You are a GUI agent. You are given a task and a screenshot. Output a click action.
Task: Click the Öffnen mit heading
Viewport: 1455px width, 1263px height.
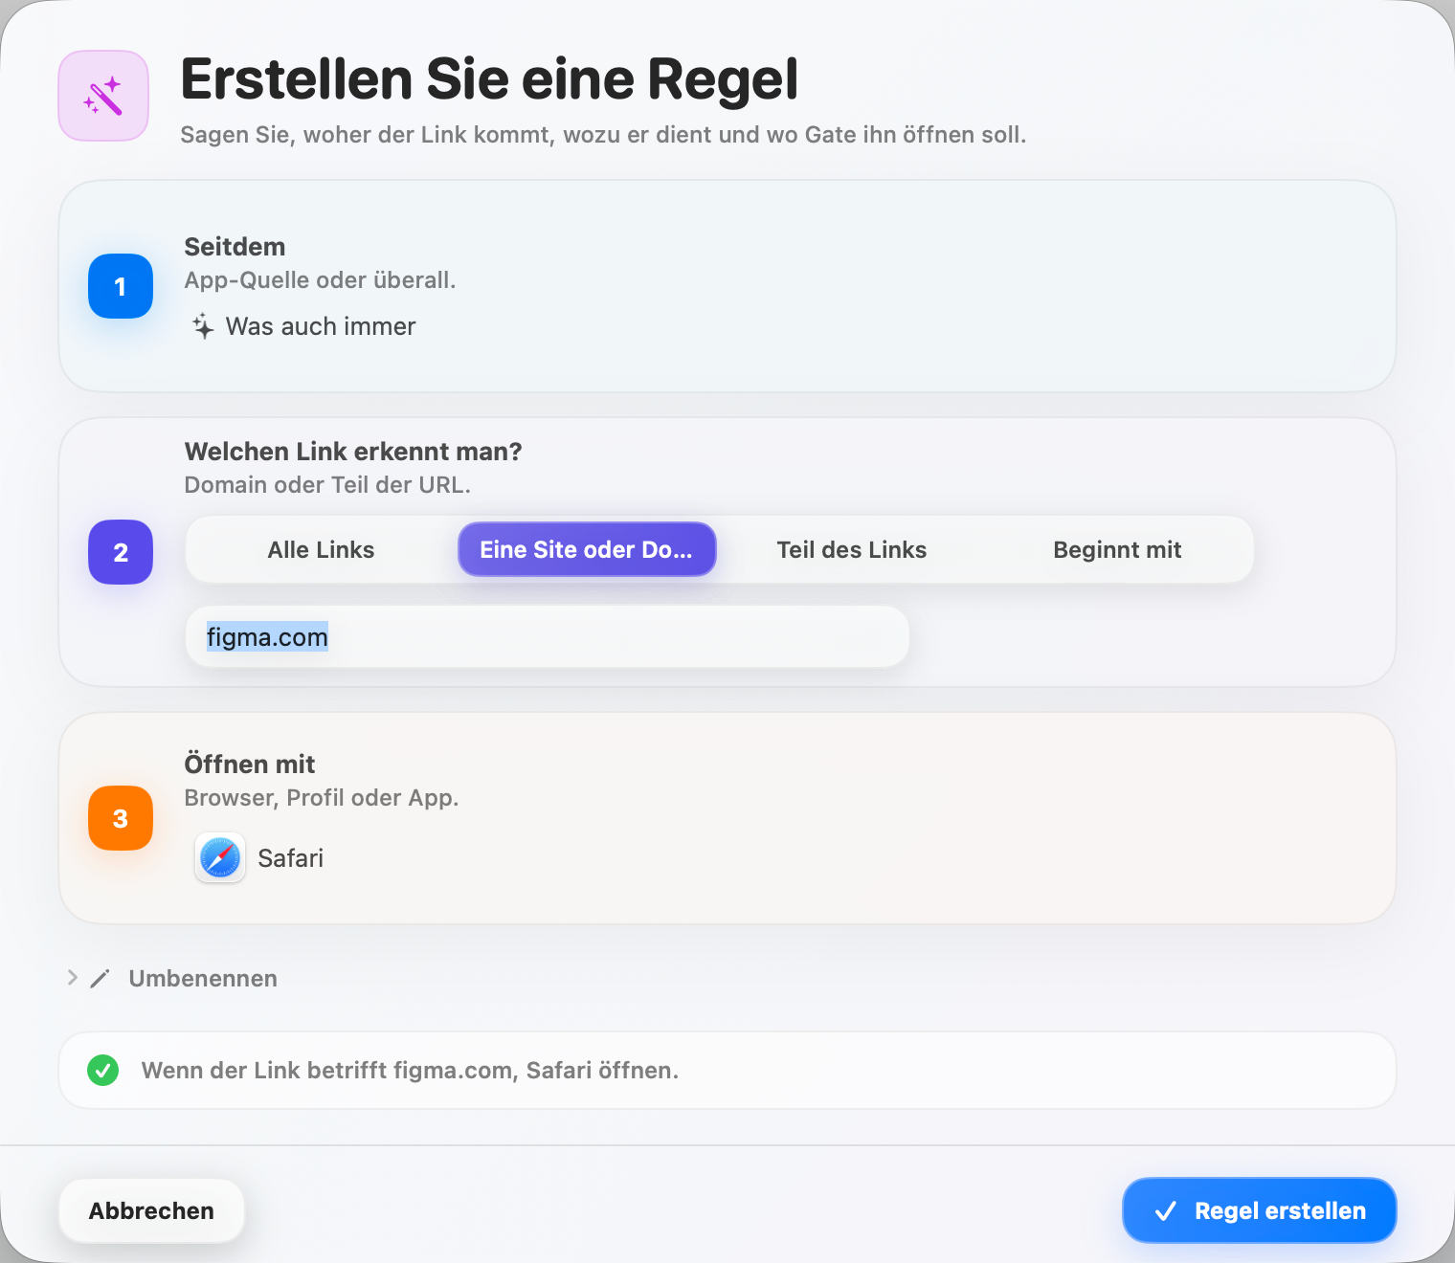click(250, 764)
